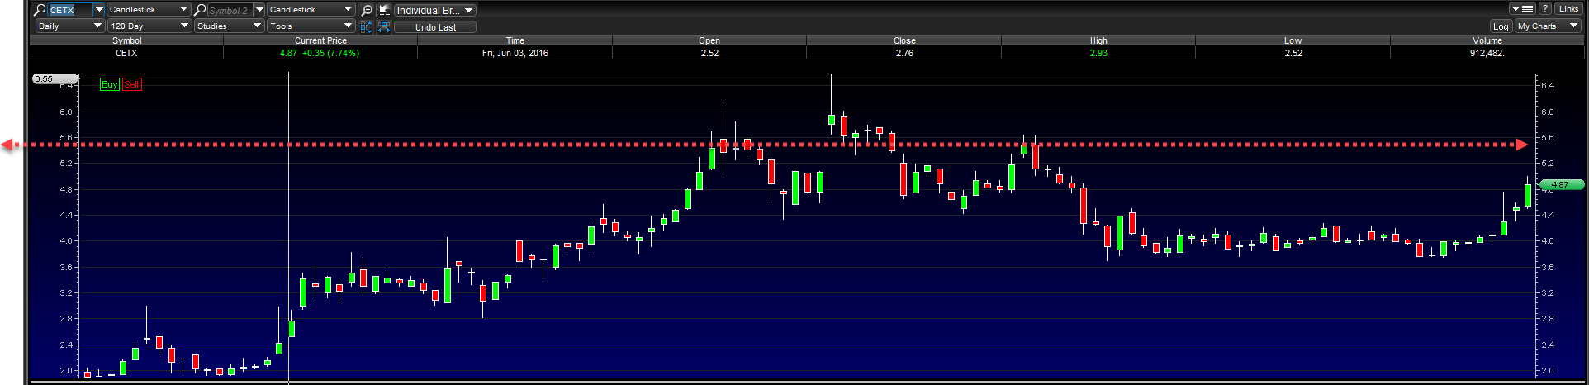Open the second Candlestick chart type dropdown
Viewport: 1589px width, 385px height.
(311, 10)
